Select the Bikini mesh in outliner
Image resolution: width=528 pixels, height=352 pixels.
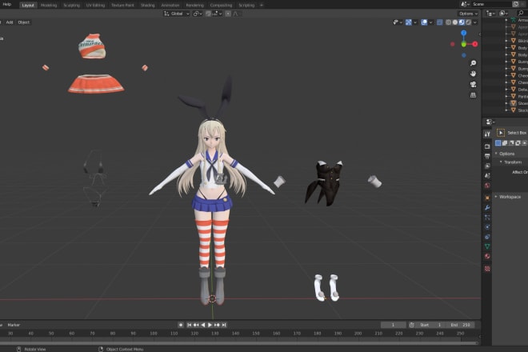(523, 41)
